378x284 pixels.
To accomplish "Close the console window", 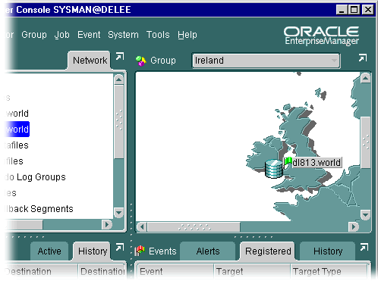I will coord(368,10).
